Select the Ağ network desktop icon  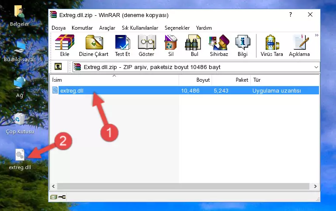coord(19,87)
